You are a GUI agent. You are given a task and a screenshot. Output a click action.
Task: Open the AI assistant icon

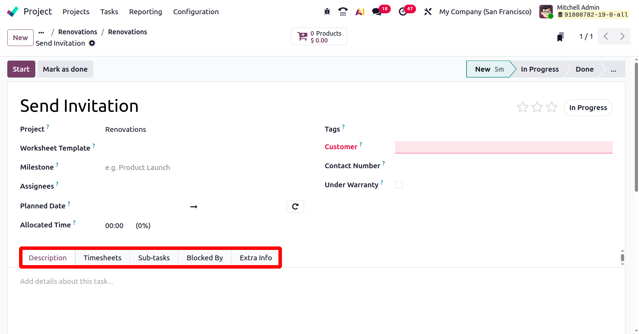[x=360, y=12]
